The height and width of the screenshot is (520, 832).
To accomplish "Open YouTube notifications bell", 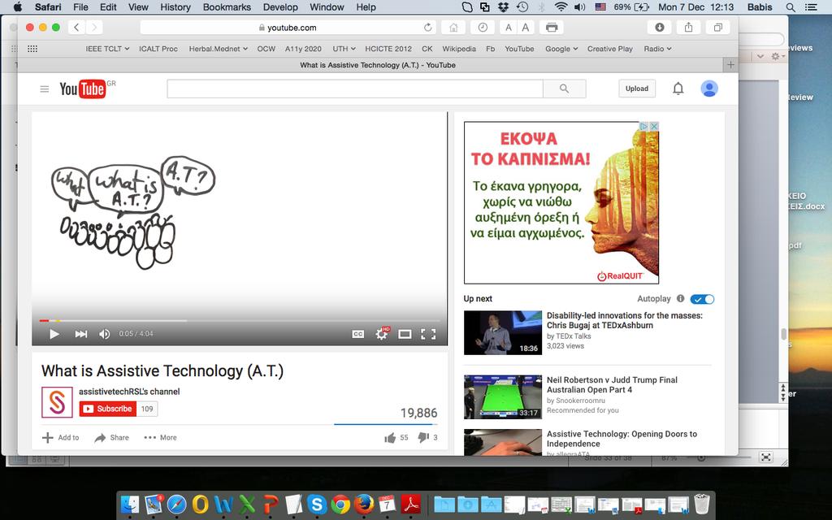I will pos(678,89).
